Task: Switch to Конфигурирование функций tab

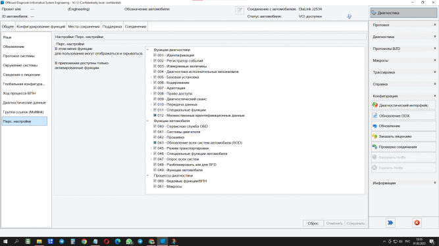Action: tap(41, 26)
